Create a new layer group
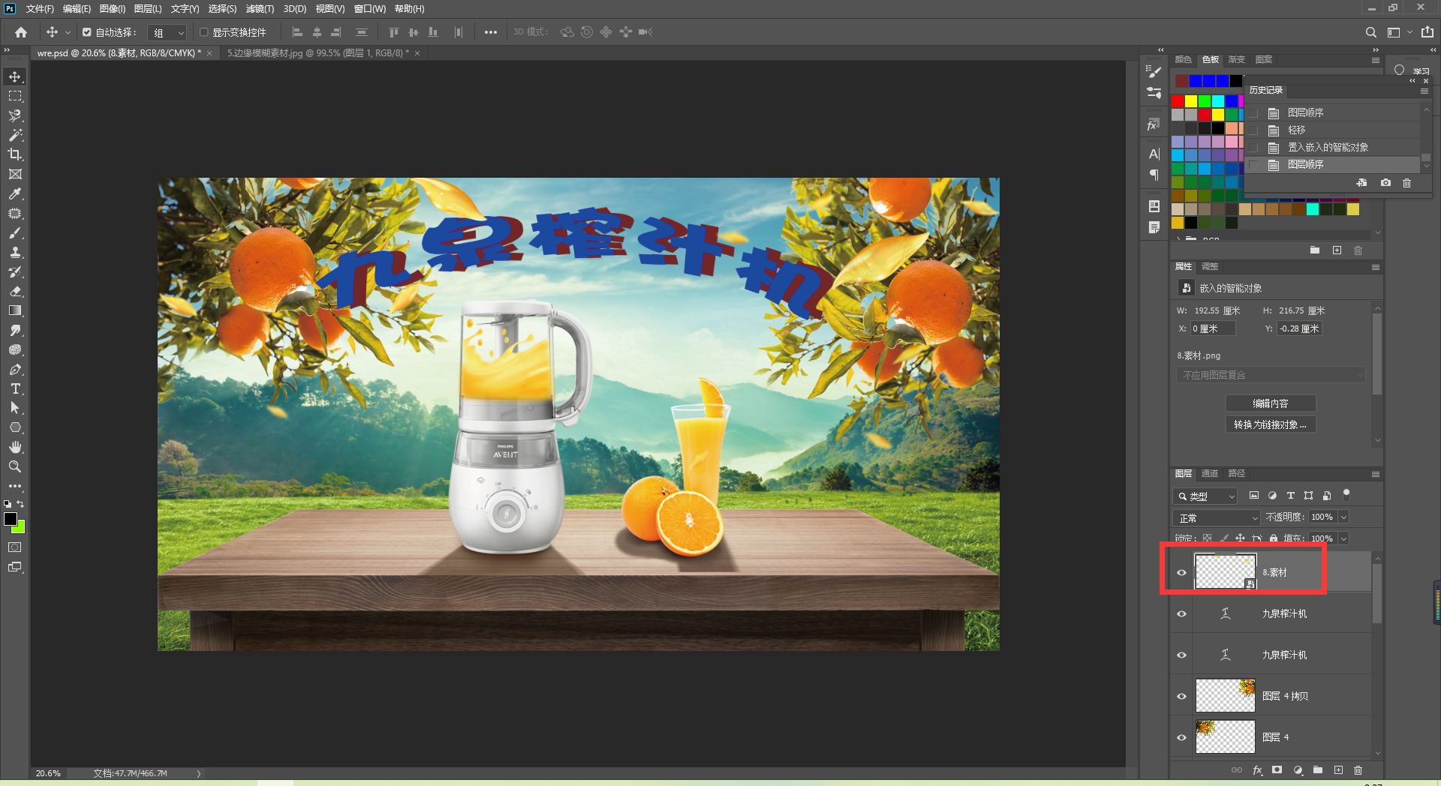The width and height of the screenshot is (1441, 786). click(x=1318, y=770)
